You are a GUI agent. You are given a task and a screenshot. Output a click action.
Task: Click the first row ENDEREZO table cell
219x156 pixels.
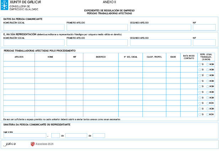coord(101,64)
